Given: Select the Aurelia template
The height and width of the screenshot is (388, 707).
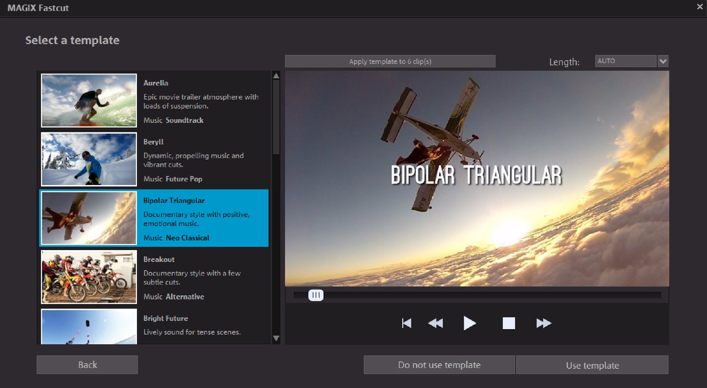Looking at the screenshot, I should pyautogui.click(x=154, y=100).
